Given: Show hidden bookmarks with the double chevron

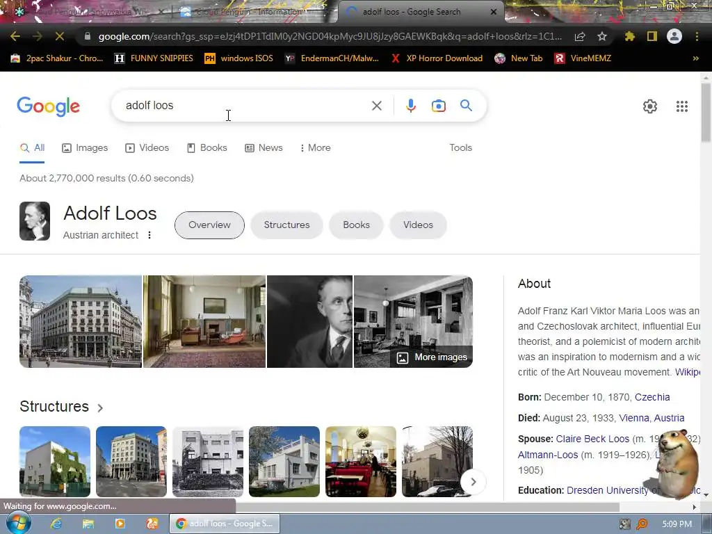Looking at the screenshot, I should [695, 58].
